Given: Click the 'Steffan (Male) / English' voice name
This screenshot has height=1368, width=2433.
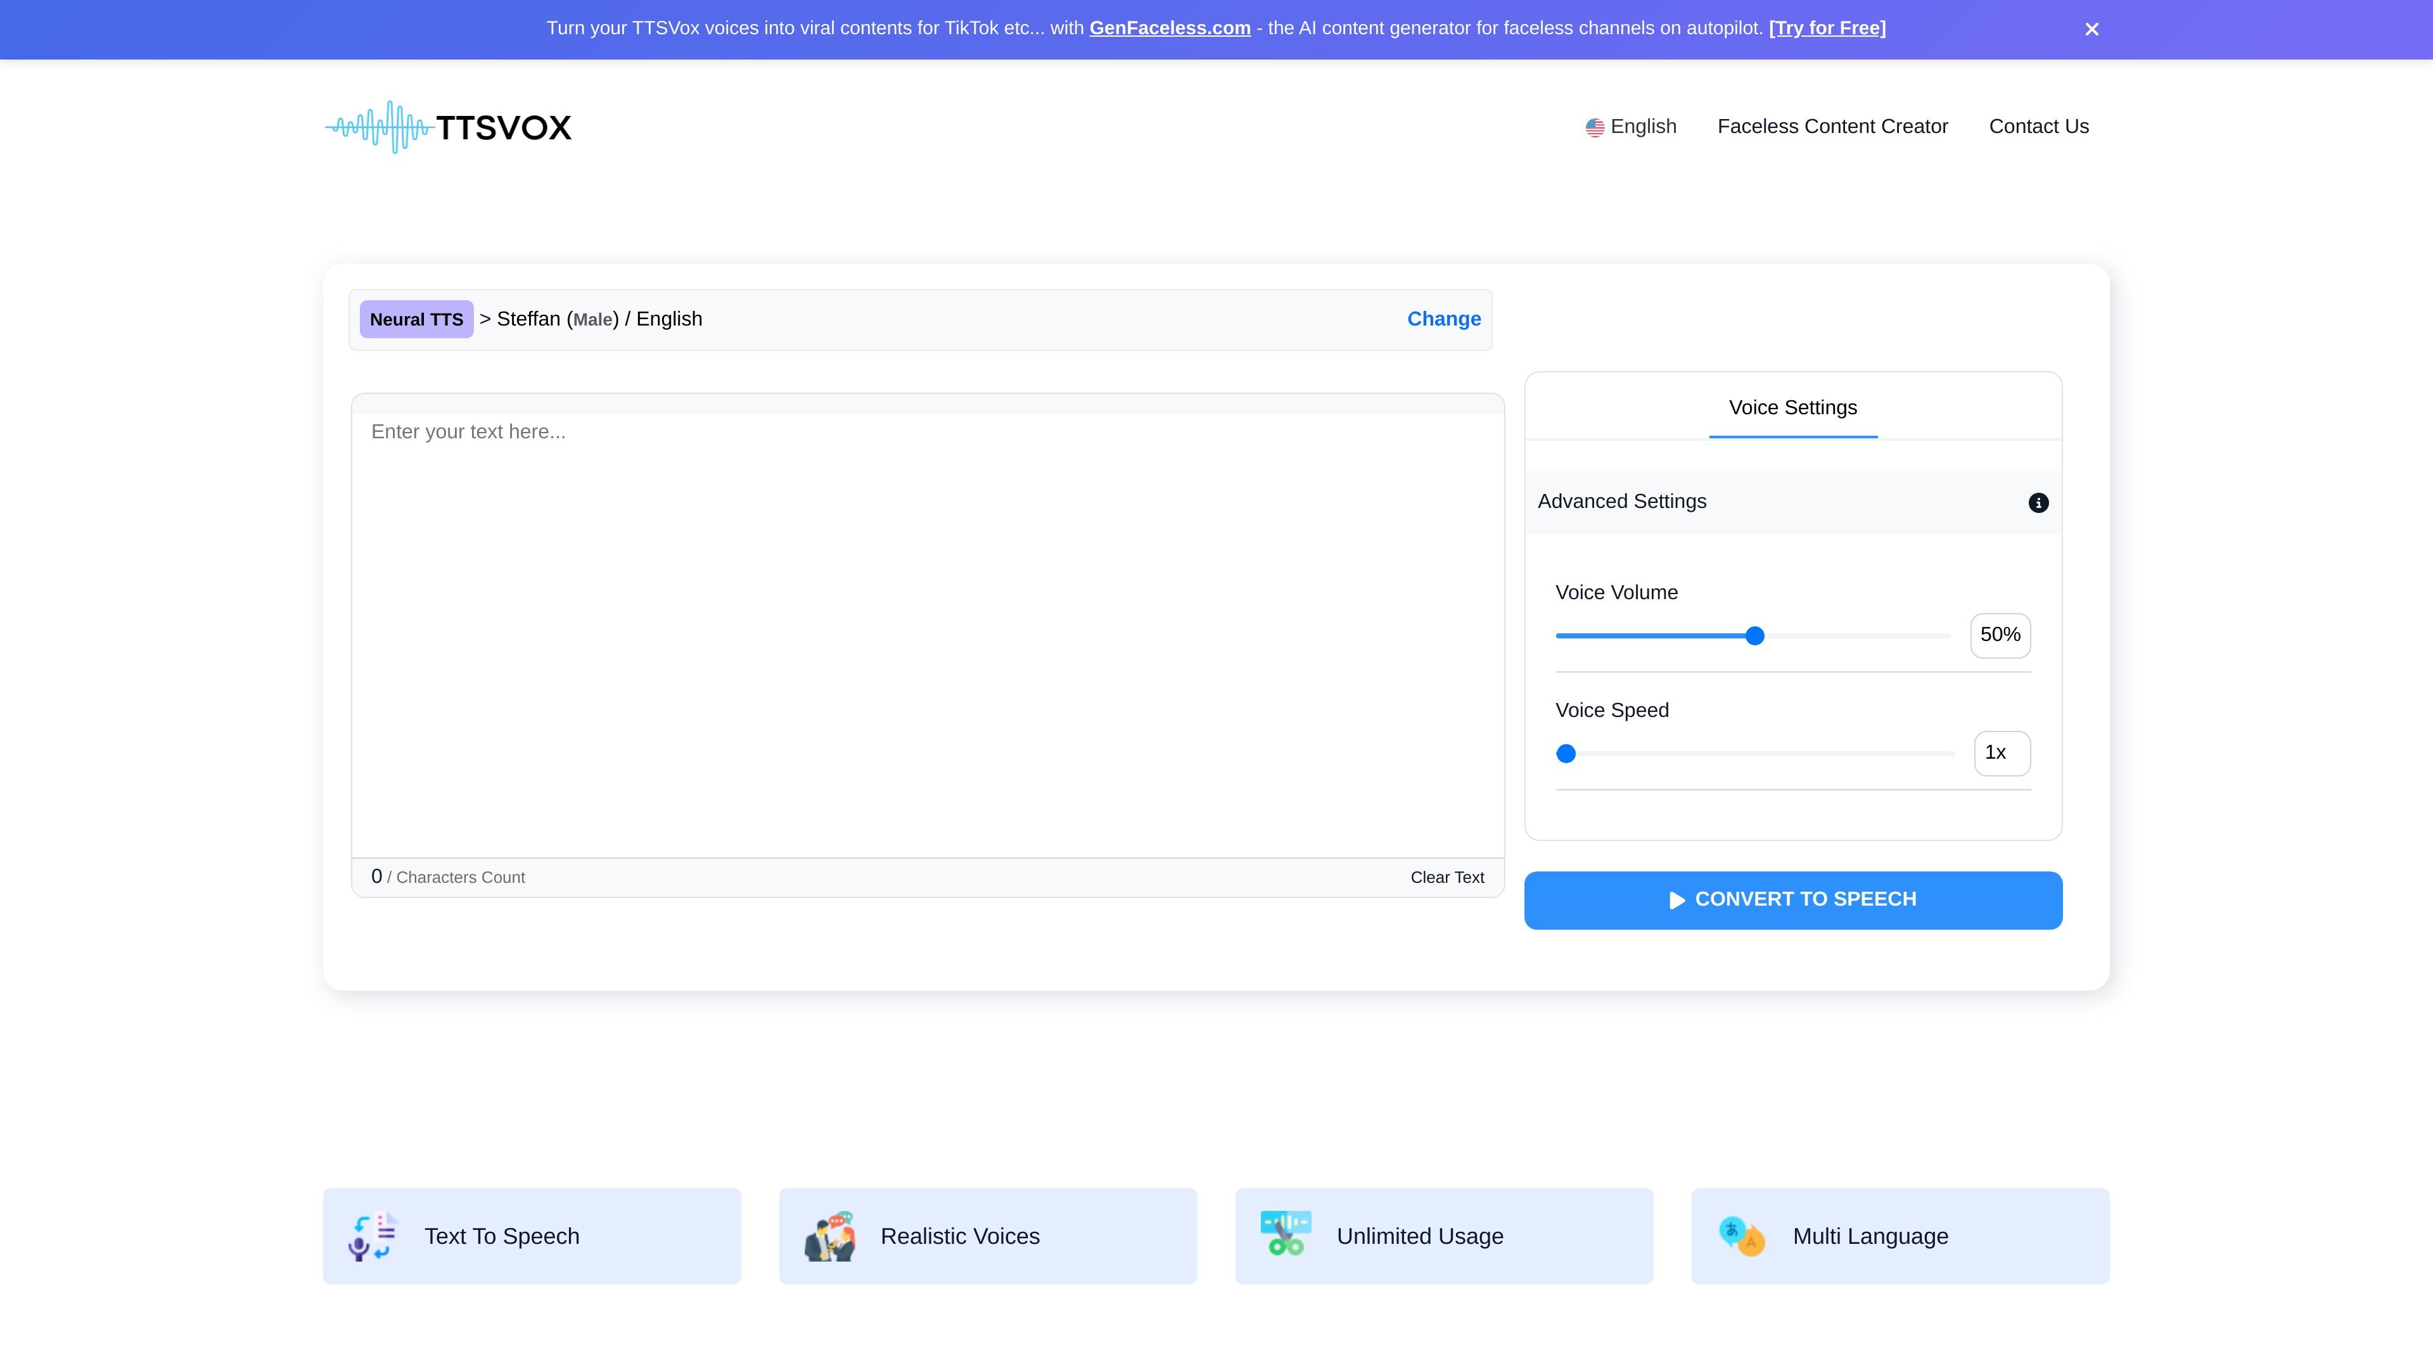Looking at the screenshot, I should tap(600, 319).
